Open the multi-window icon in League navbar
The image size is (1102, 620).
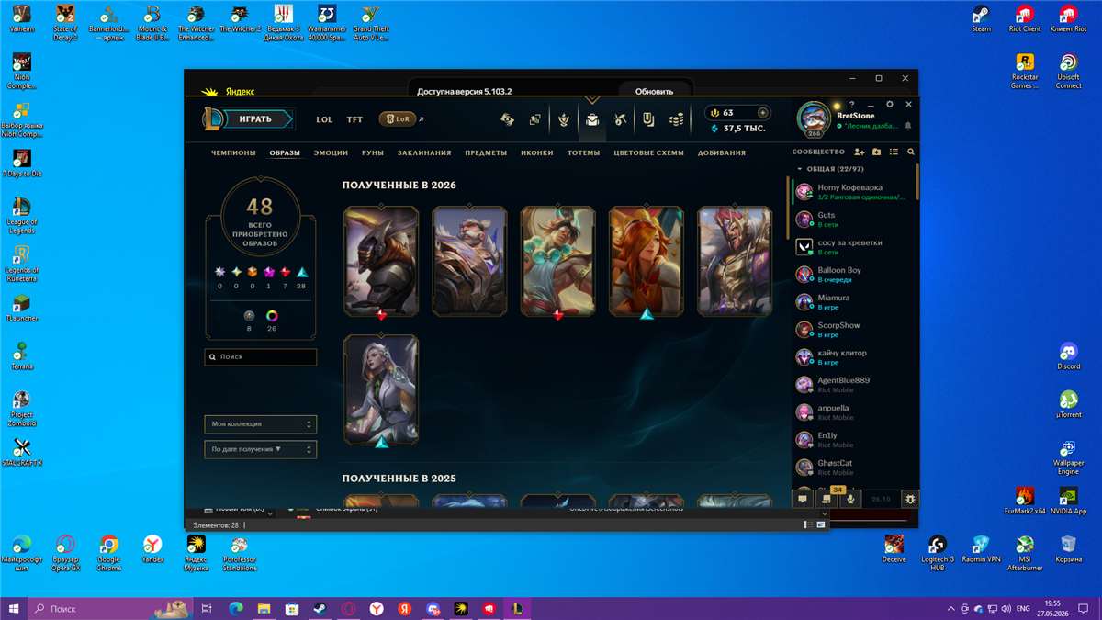click(x=534, y=119)
